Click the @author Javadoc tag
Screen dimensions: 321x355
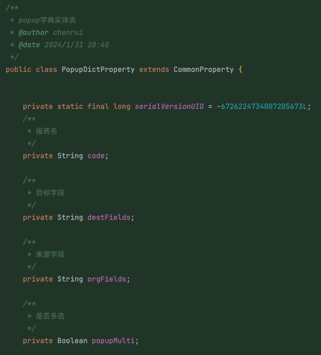pyautogui.click(x=33, y=32)
